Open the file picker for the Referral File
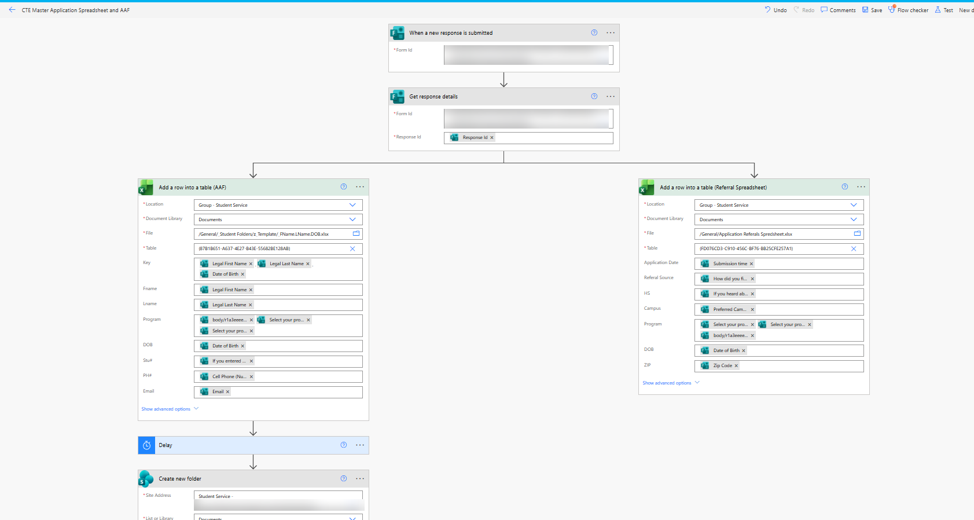The image size is (974, 520). click(857, 233)
